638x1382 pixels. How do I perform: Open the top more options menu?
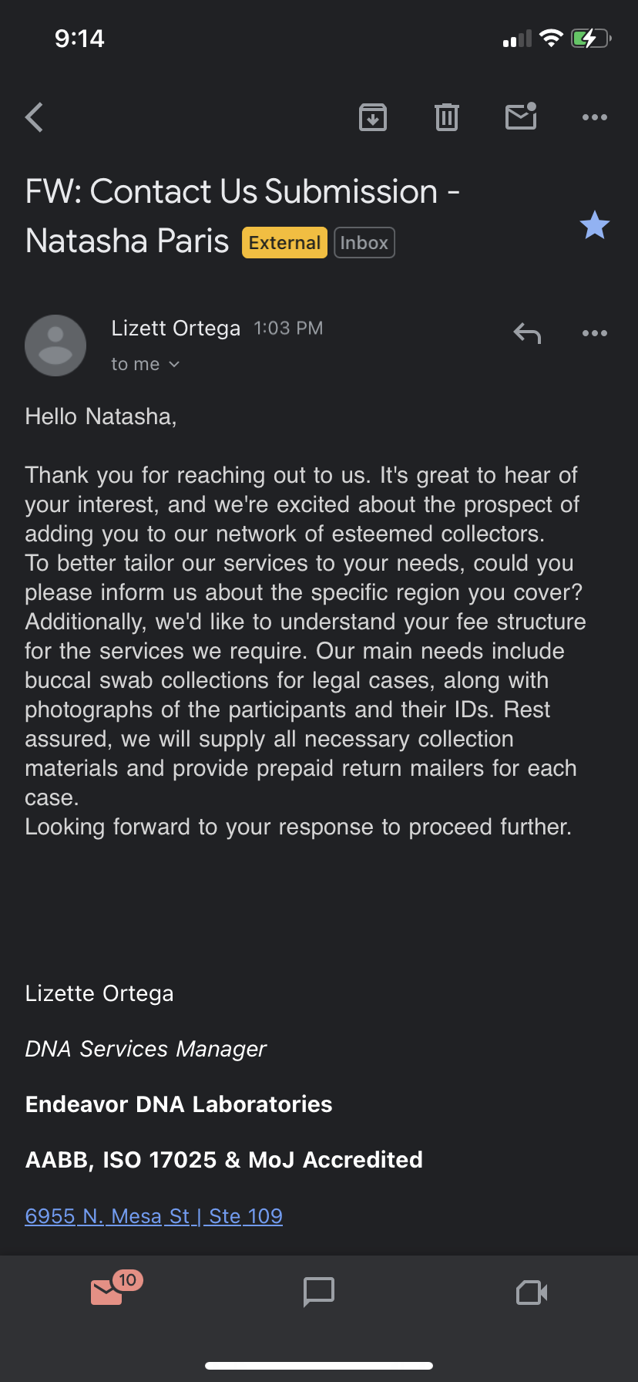pyautogui.click(x=594, y=117)
